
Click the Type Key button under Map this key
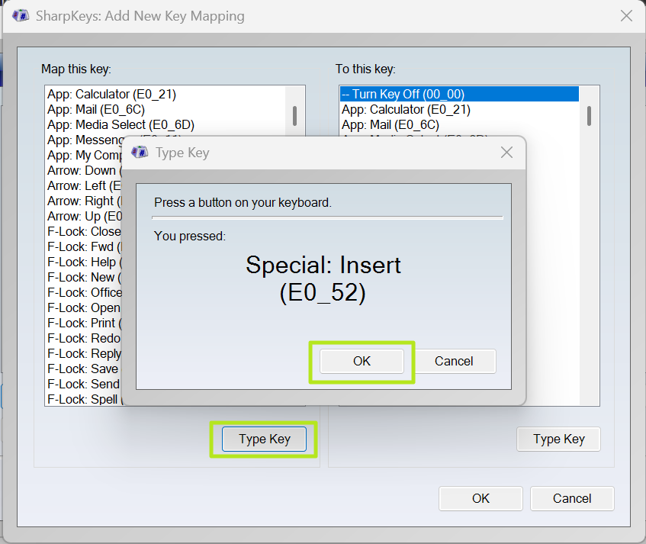[263, 439]
